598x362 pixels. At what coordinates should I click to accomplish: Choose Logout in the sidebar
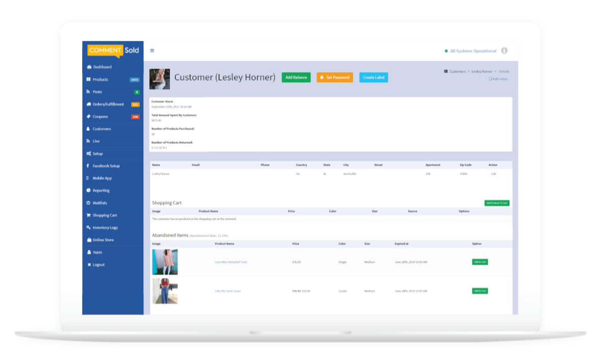point(98,265)
